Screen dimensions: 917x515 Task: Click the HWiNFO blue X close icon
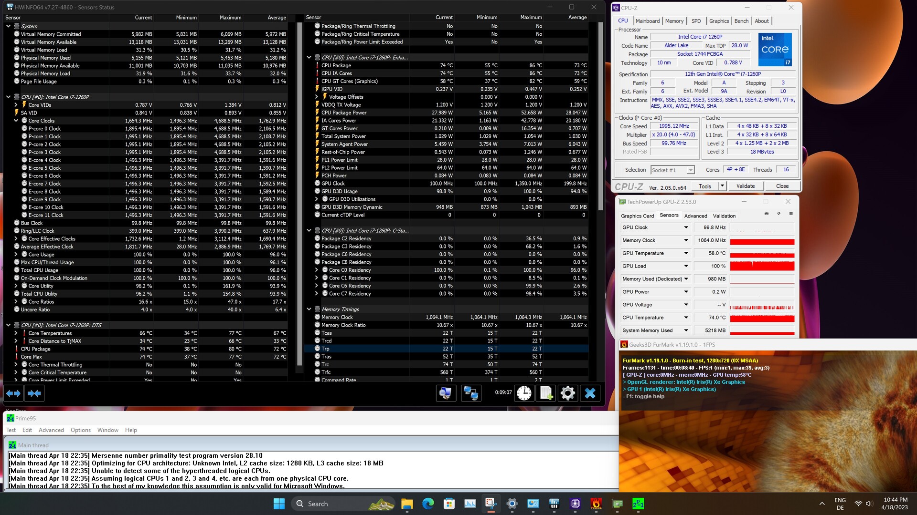pos(590,393)
